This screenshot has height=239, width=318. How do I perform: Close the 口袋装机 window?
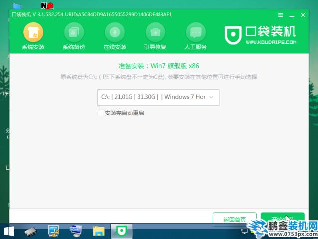(303, 15)
